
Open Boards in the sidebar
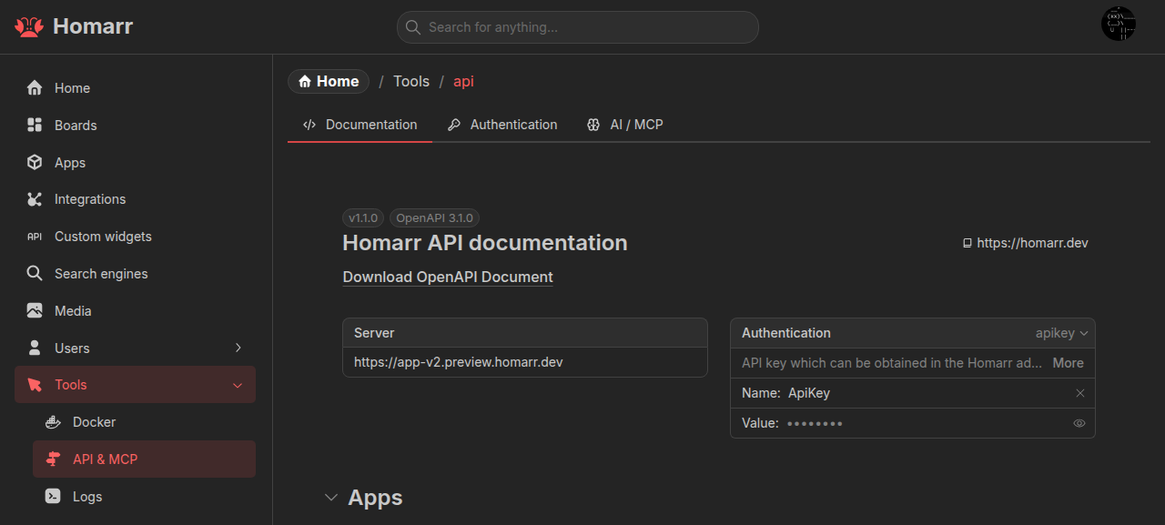[135, 125]
